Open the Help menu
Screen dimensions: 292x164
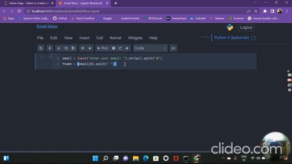(153, 38)
